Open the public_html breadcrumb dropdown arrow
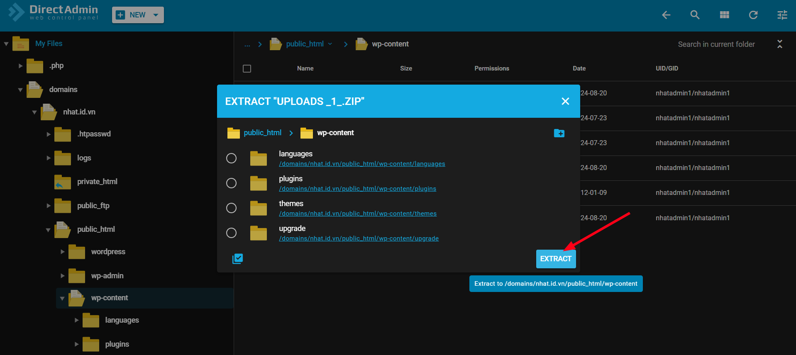This screenshot has height=355, width=796. 330,44
